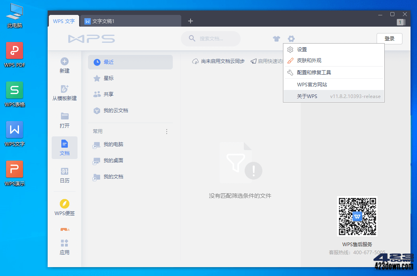Select 关于WPS menu entry
The height and width of the screenshot is (276, 417).
coord(334,96)
